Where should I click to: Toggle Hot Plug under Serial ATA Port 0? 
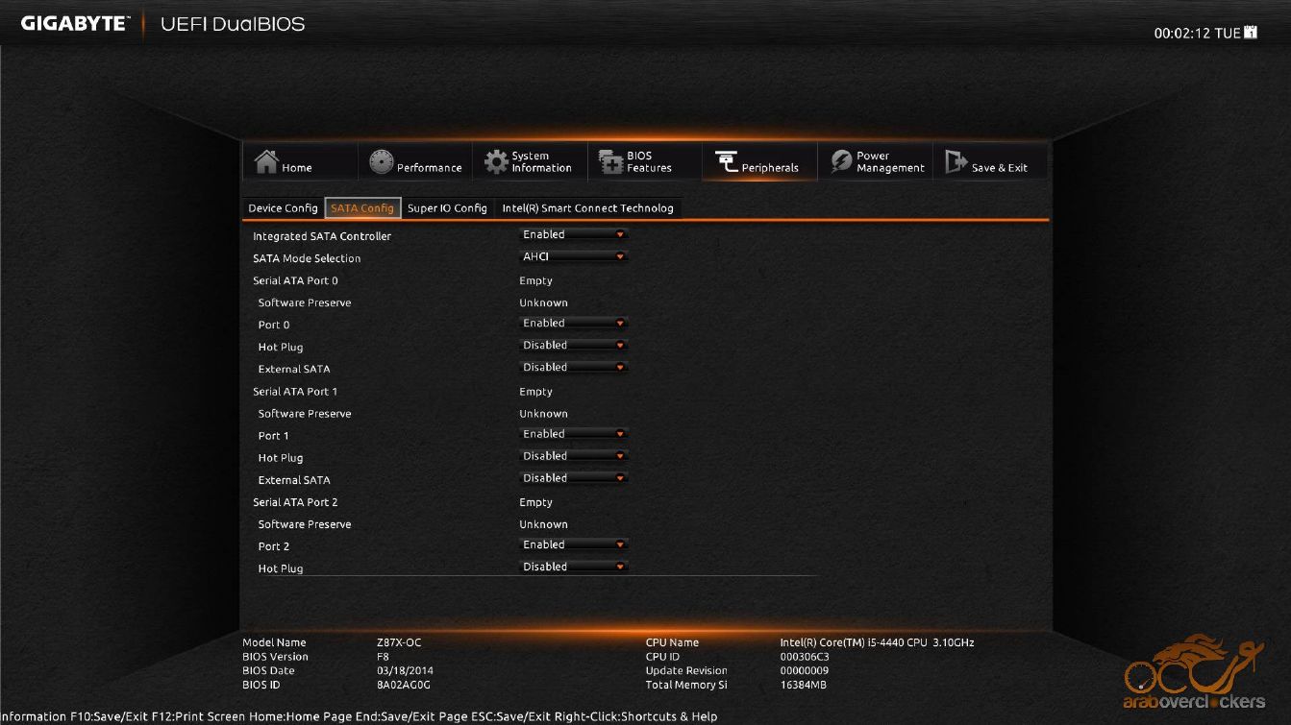[x=574, y=346]
